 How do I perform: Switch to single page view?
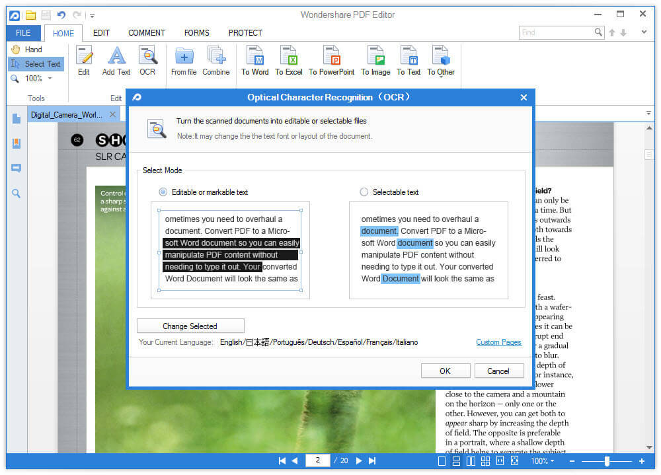click(x=442, y=461)
